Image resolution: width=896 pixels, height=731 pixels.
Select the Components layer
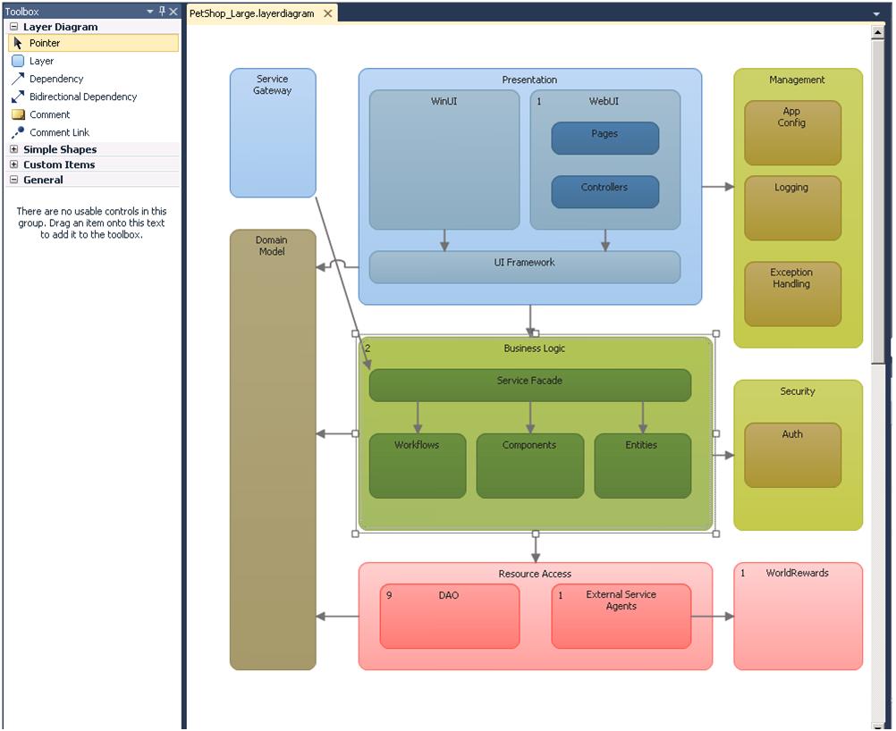pos(529,466)
